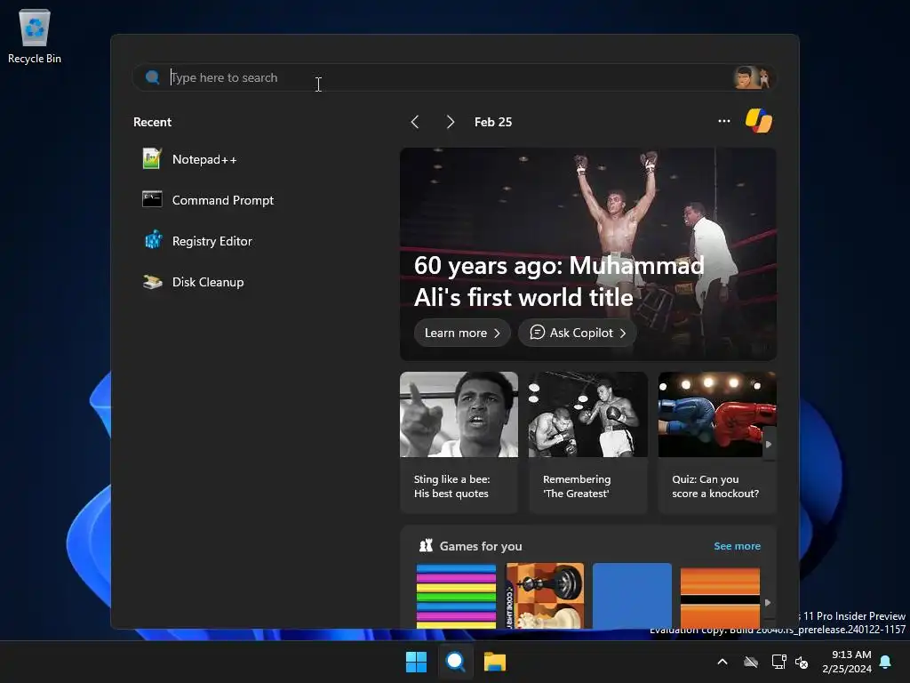
Task: Open the network status tray icon
Action: (778, 662)
